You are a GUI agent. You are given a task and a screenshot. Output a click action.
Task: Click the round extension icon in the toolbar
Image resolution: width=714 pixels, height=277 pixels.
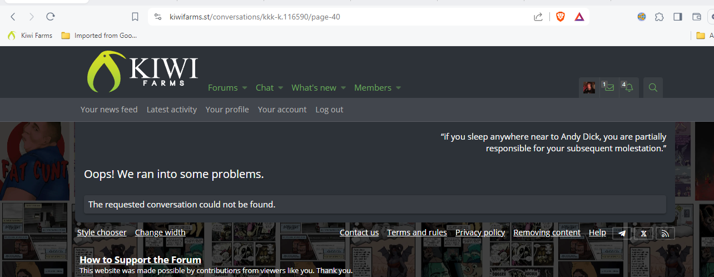(x=641, y=17)
